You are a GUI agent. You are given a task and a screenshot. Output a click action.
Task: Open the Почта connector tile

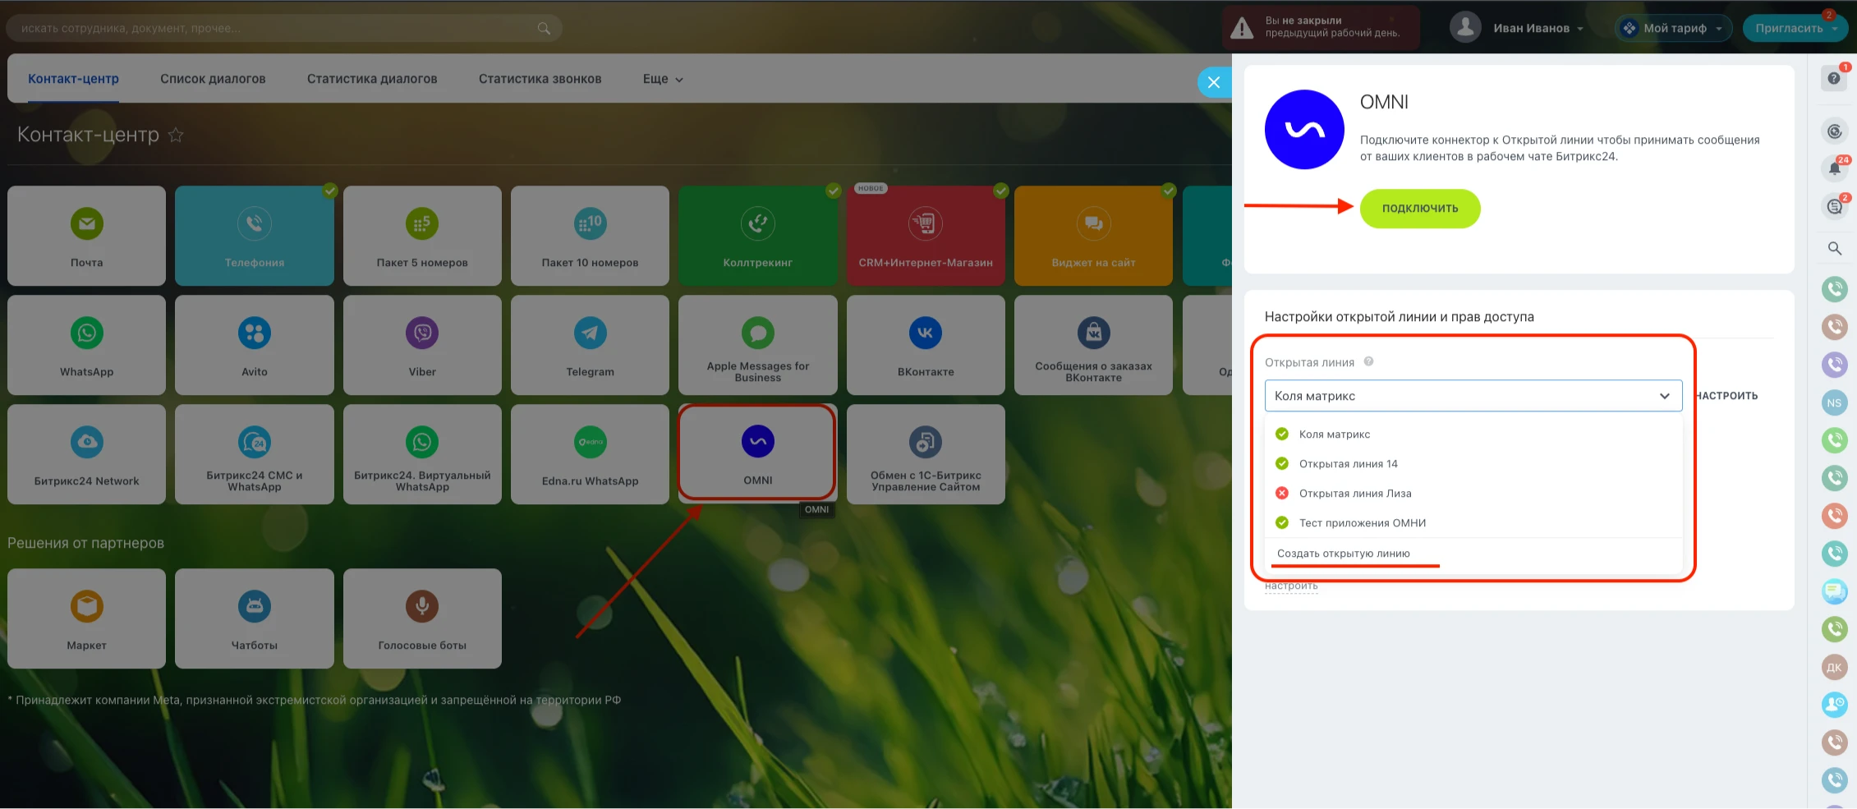pyautogui.click(x=86, y=236)
